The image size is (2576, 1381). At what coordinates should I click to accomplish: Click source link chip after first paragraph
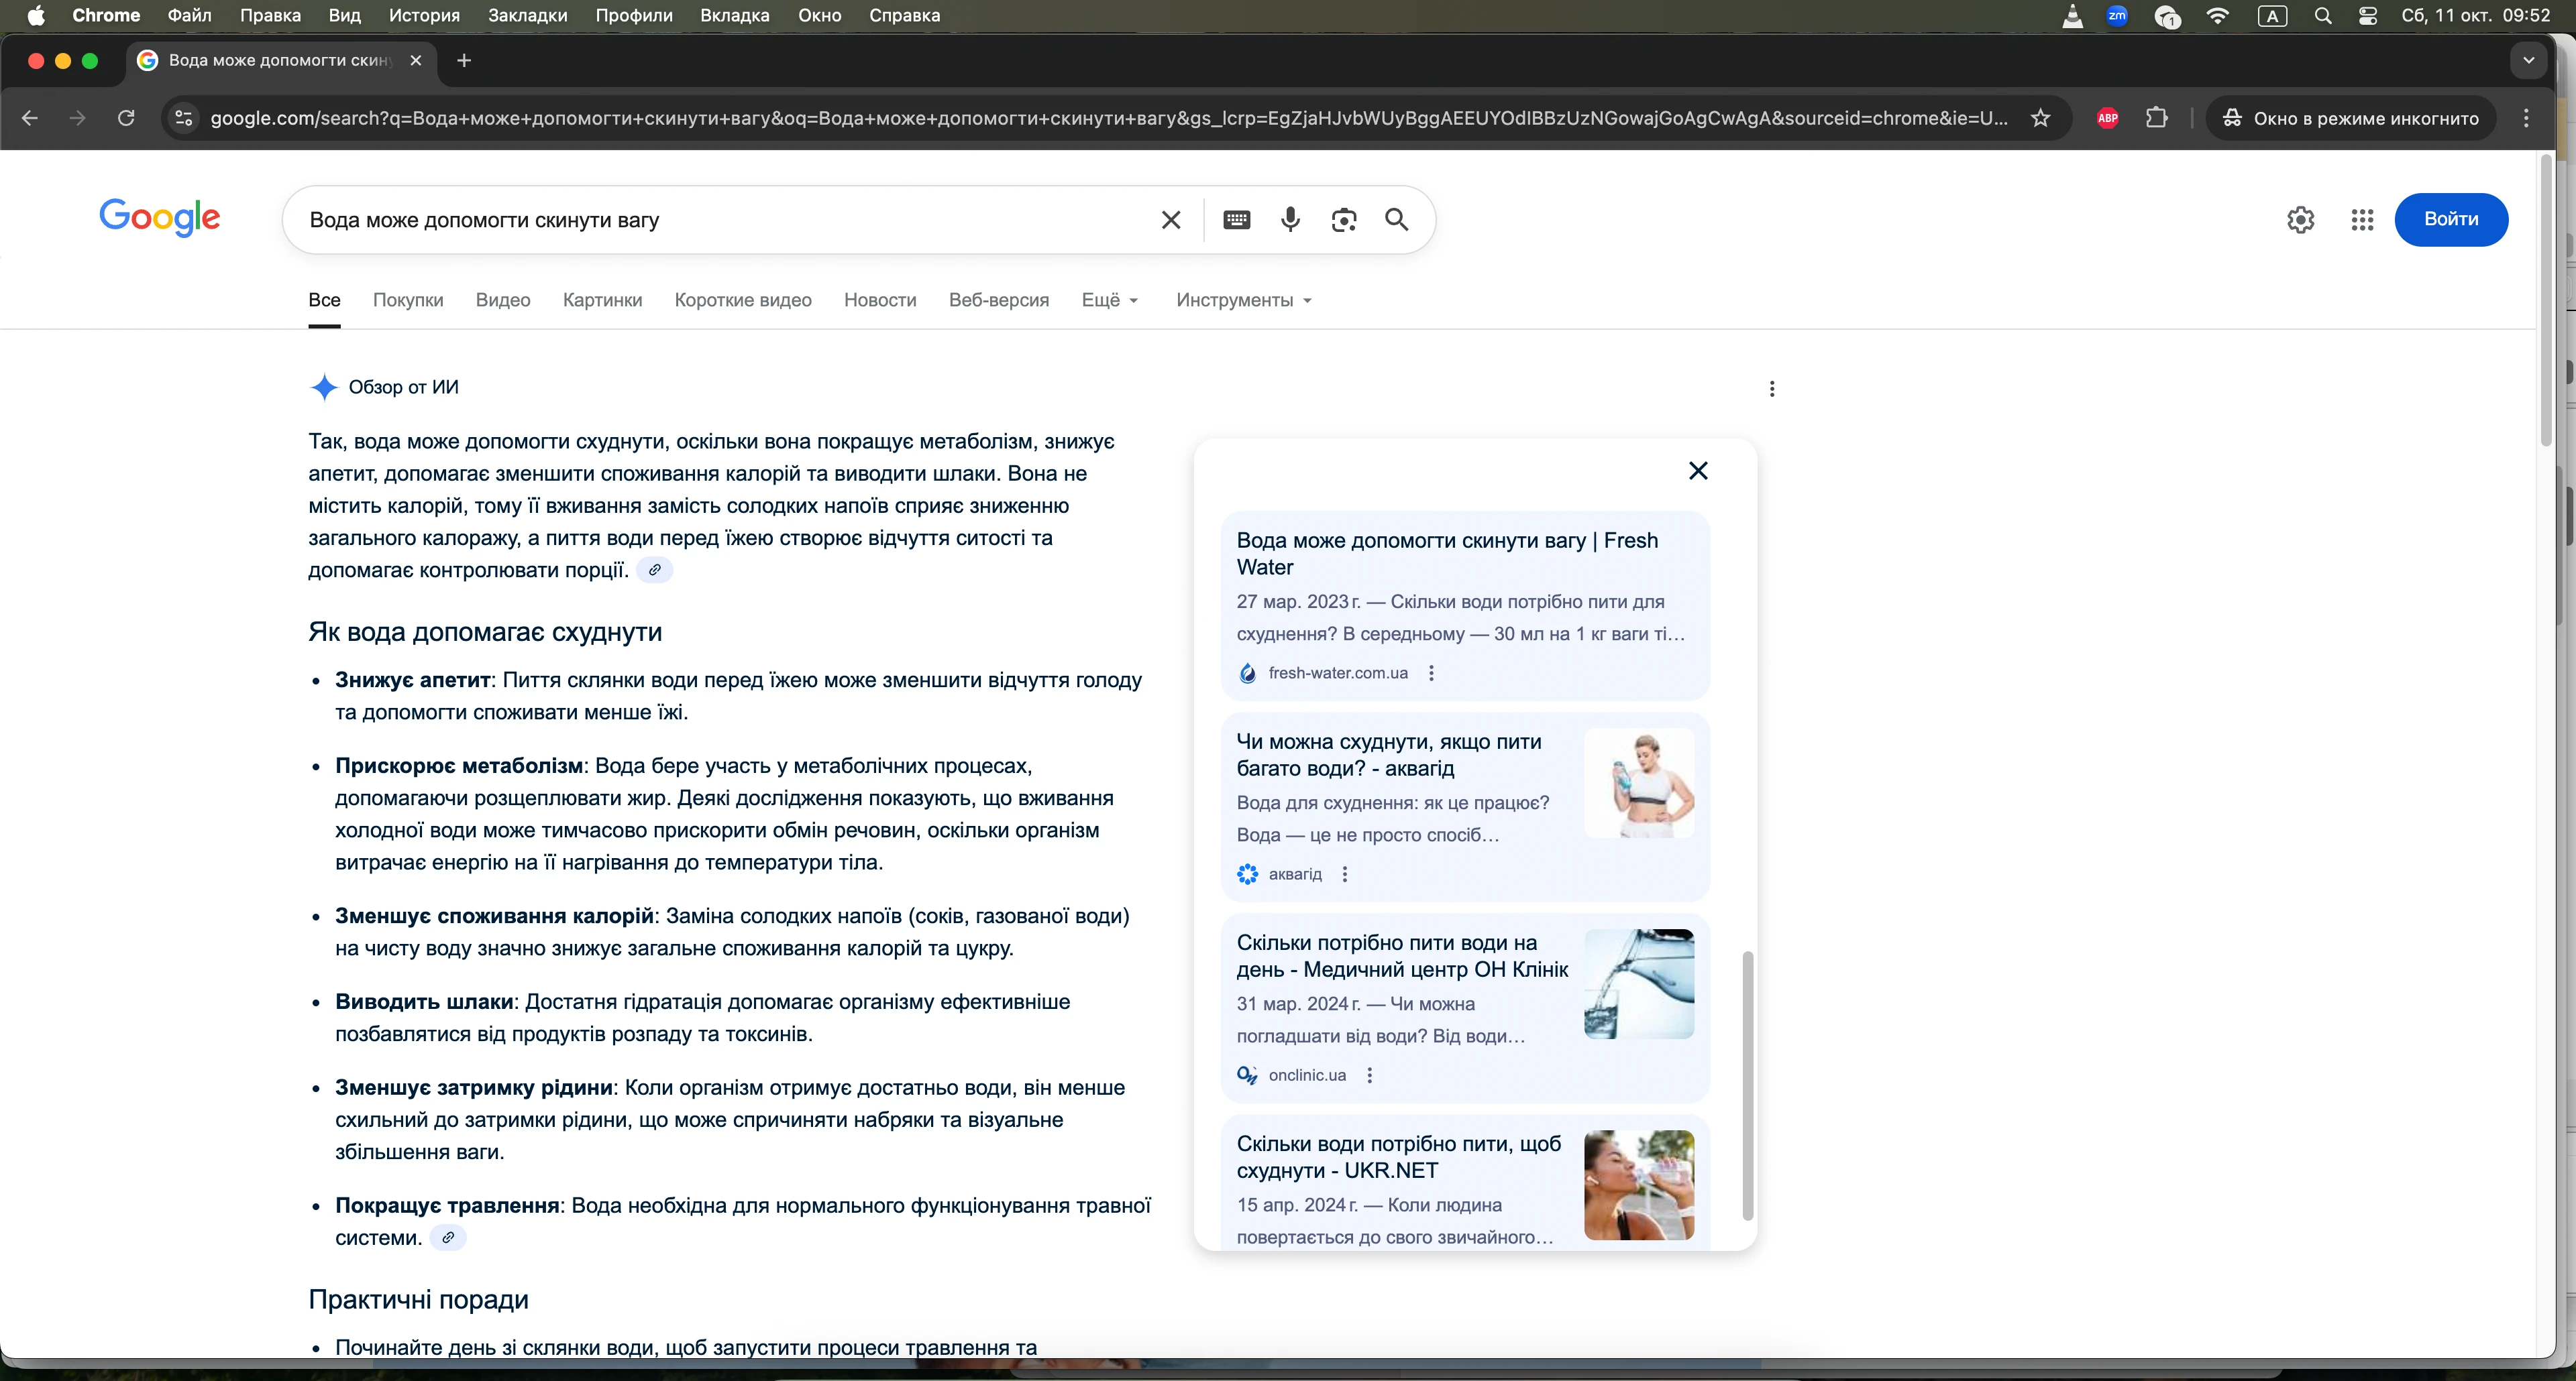pyautogui.click(x=654, y=570)
